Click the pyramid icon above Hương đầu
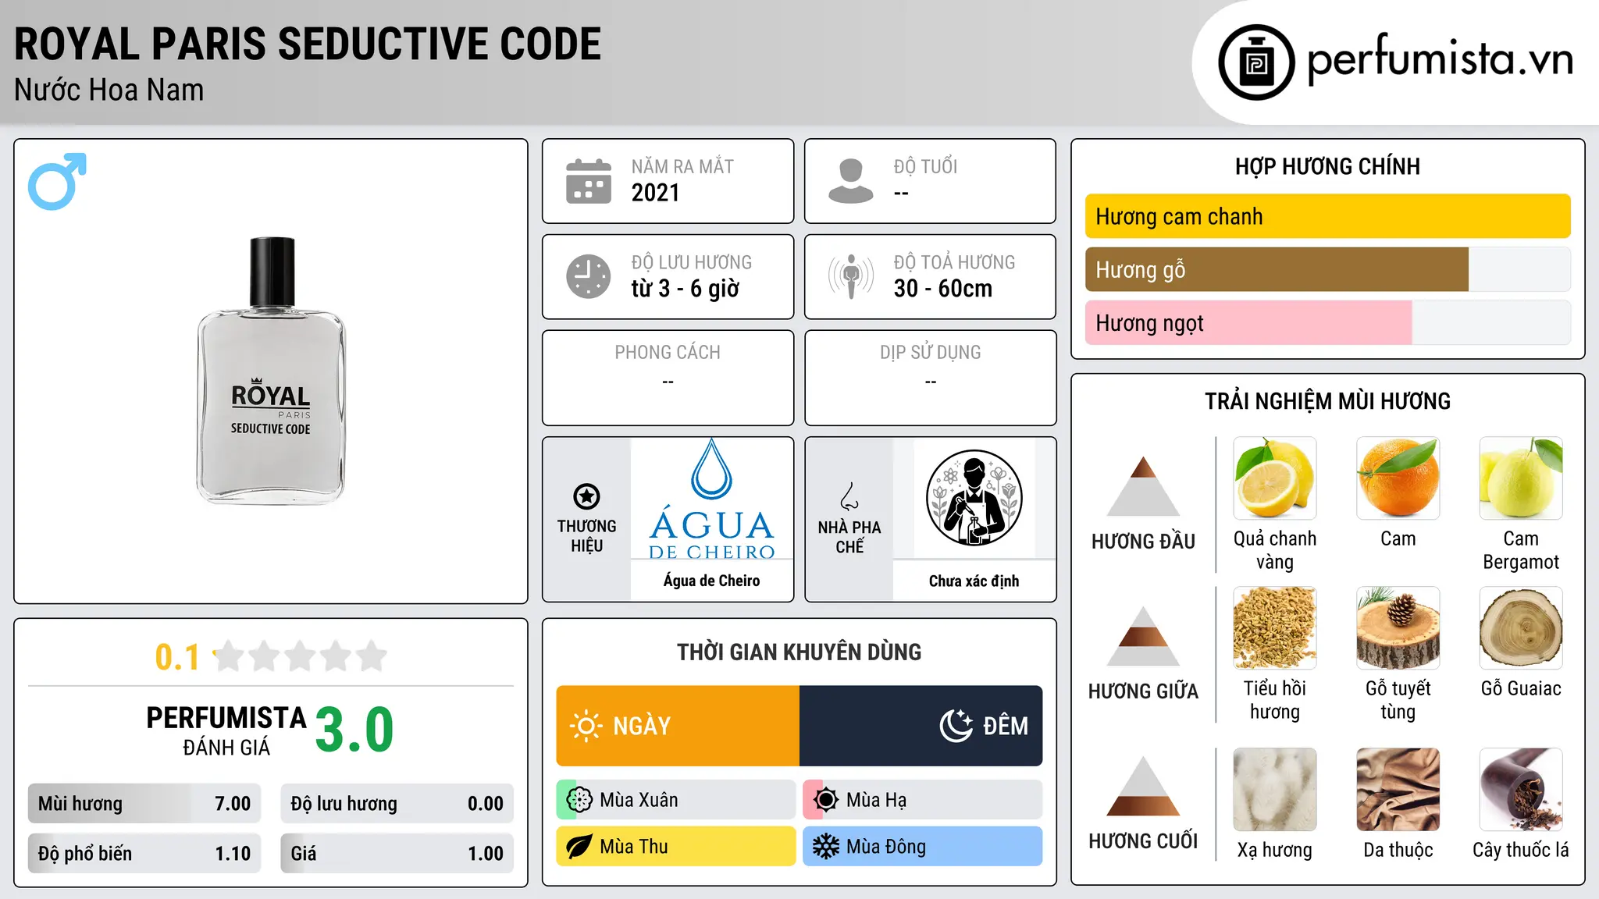The image size is (1599, 899). coord(1144,486)
